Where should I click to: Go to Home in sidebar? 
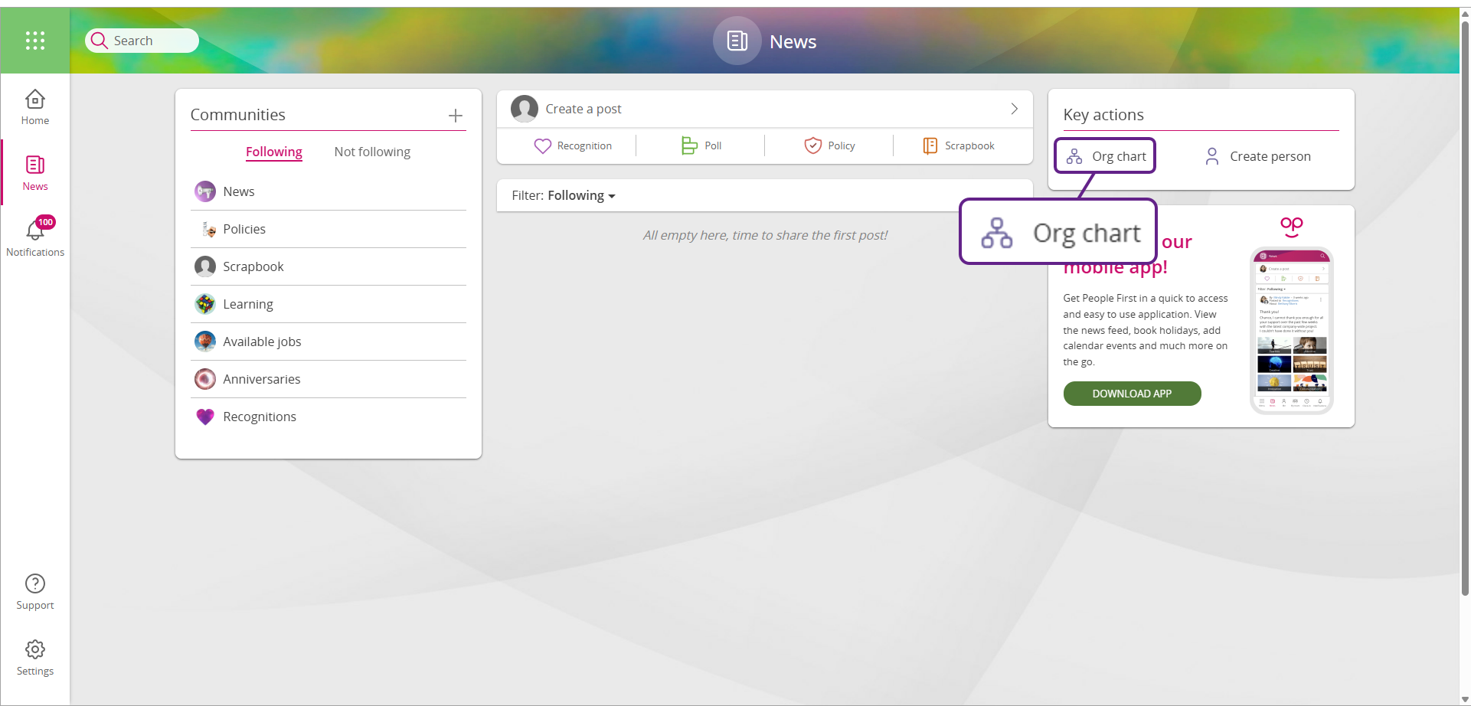point(35,107)
